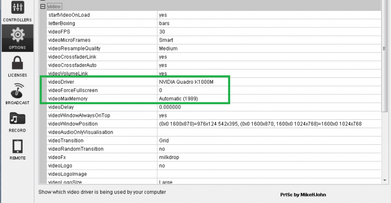Select the videoWindowPosition setting name
The image size is (391, 203).
tap(73, 124)
